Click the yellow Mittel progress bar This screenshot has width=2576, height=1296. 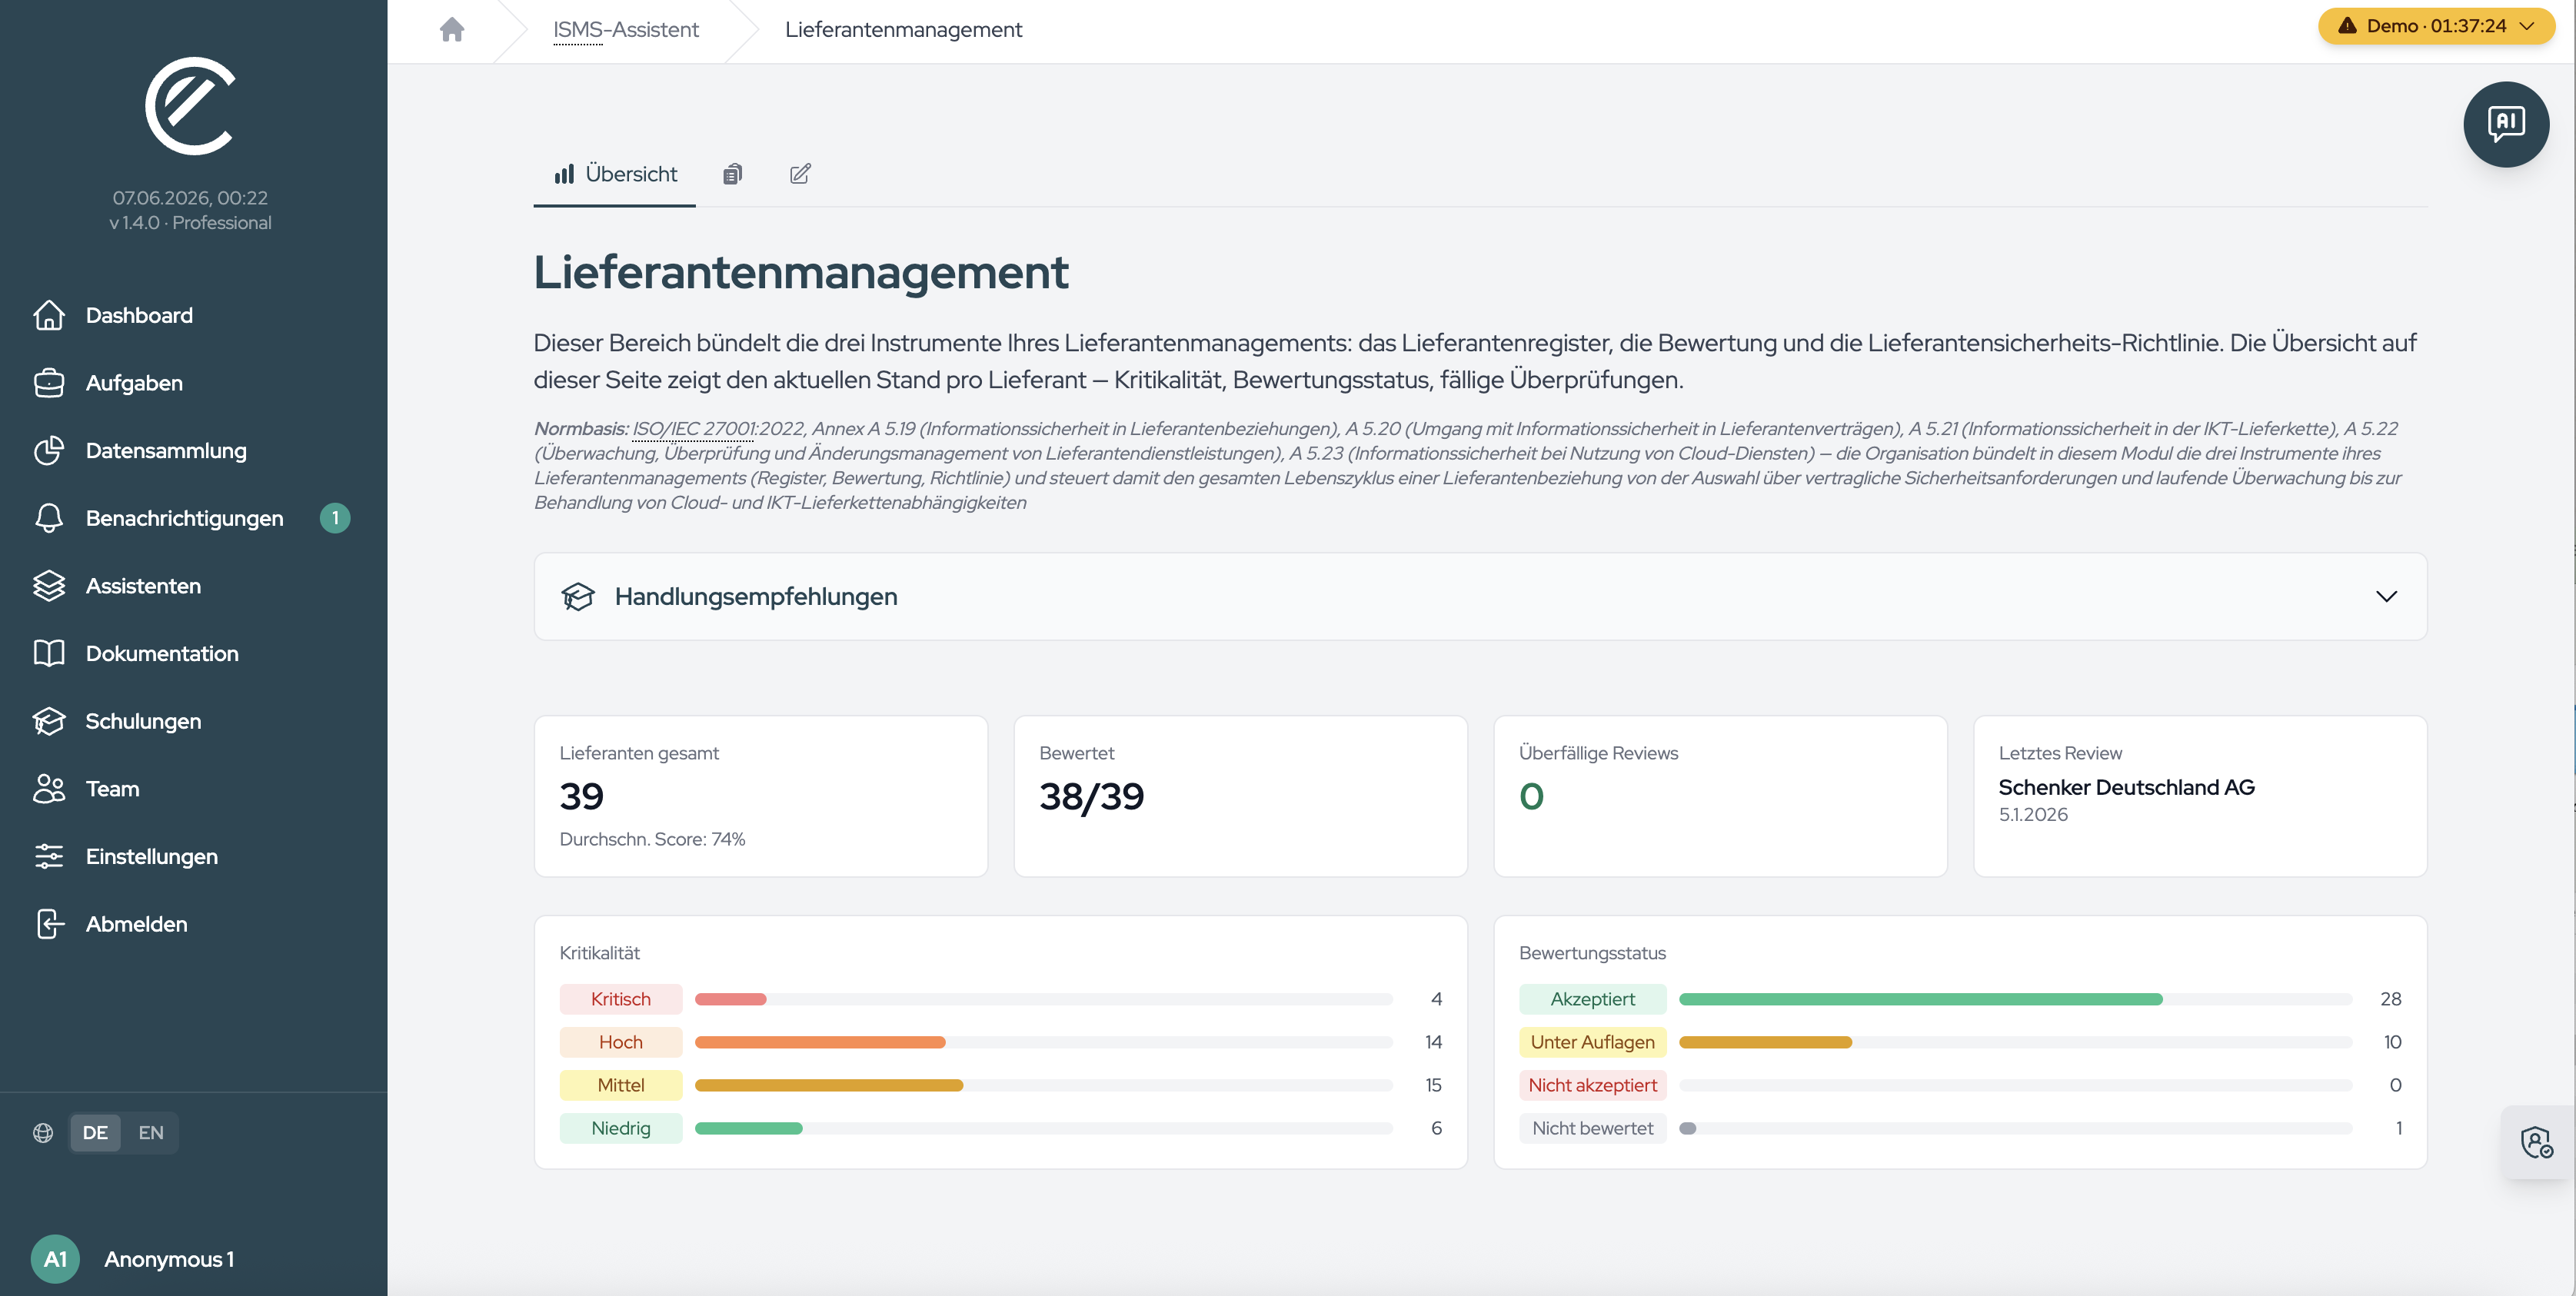829,1085
